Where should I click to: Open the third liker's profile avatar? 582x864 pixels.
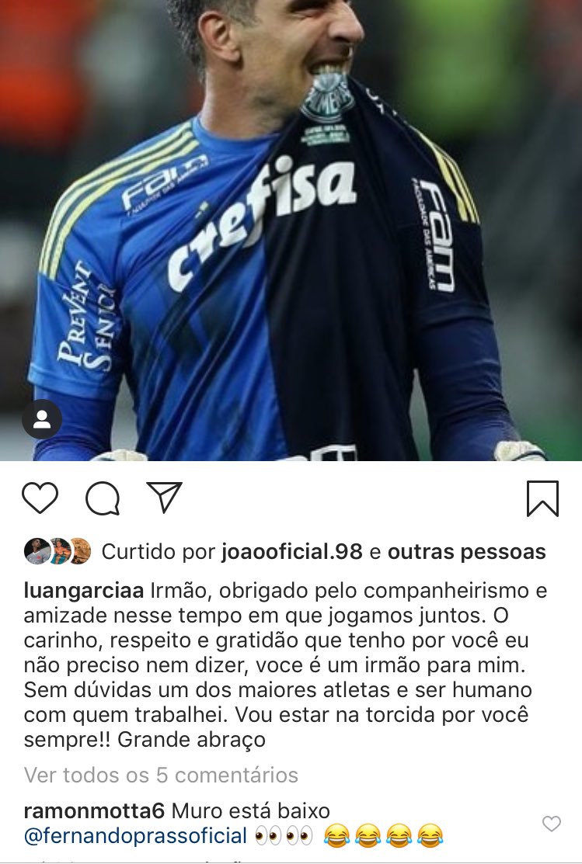81,551
